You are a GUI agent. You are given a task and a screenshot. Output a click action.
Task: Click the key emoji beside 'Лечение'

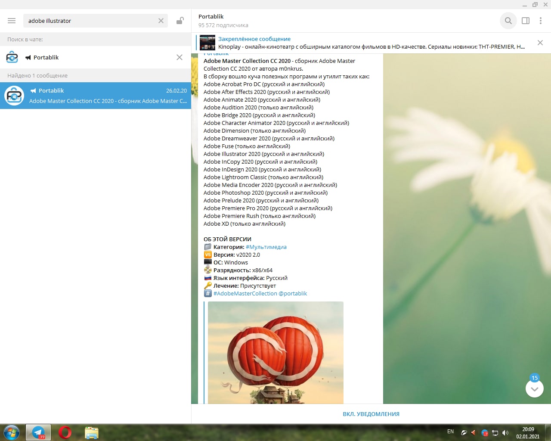[207, 286]
